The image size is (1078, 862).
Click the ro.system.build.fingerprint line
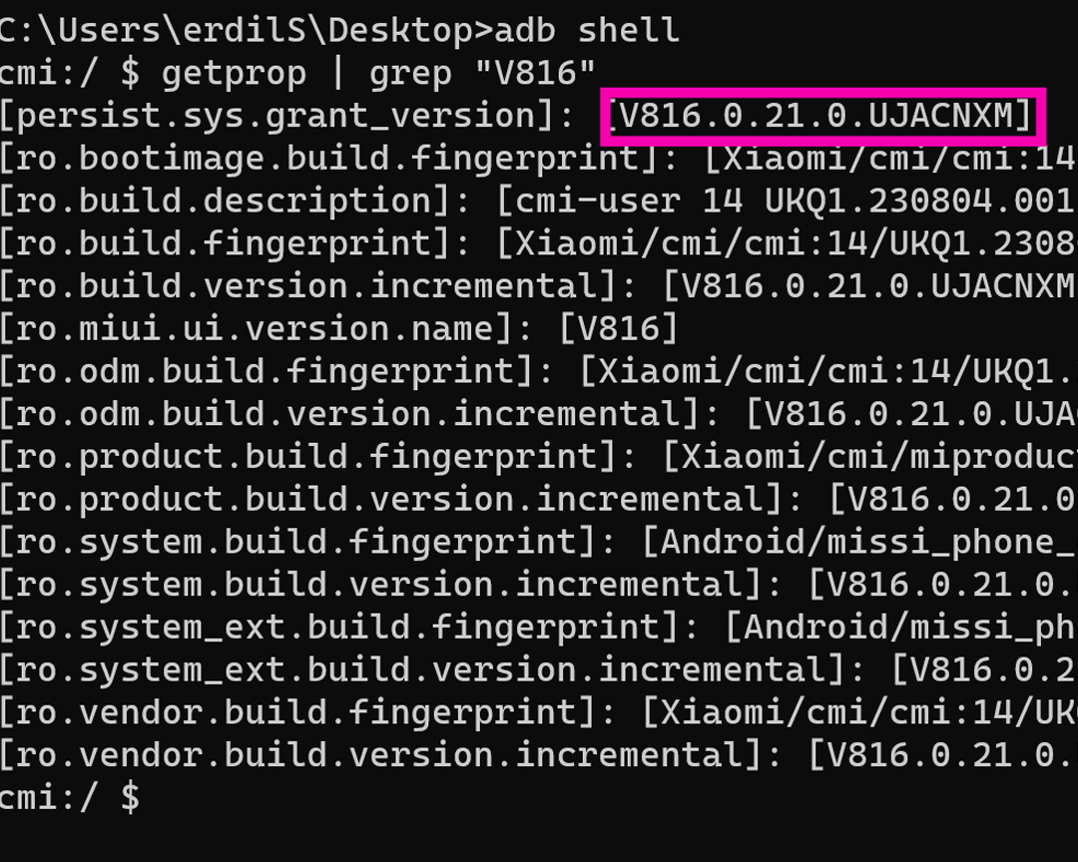(539, 543)
